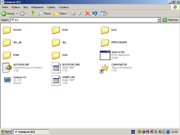Select the Acronis folder

(x=7, y=30)
